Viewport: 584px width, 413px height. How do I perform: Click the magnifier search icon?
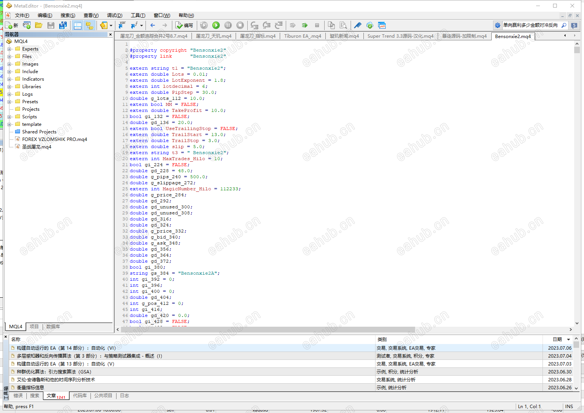pos(564,25)
